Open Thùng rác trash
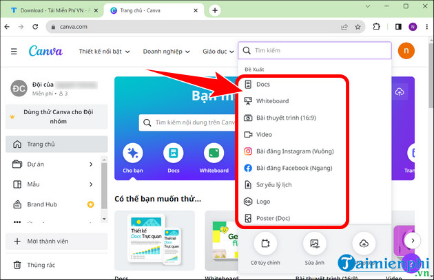 34,265
